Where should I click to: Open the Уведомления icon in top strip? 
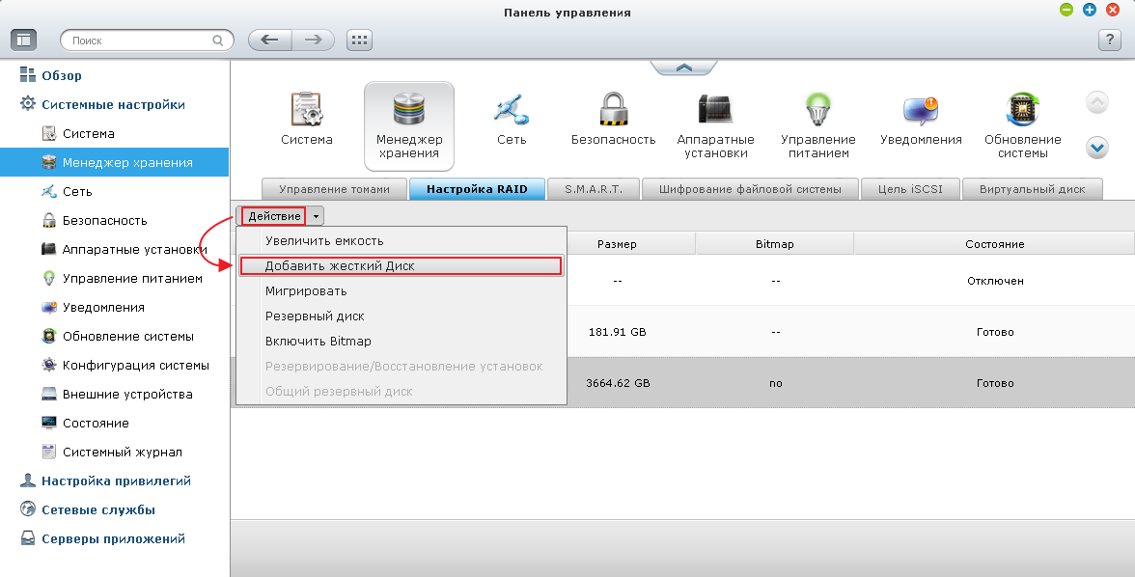tap(921, 121)
